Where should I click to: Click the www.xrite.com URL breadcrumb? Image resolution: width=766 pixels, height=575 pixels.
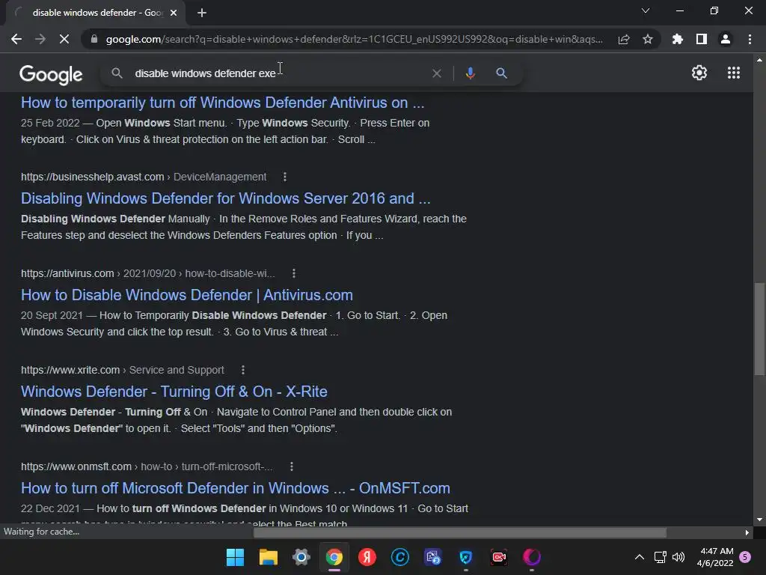122,370
